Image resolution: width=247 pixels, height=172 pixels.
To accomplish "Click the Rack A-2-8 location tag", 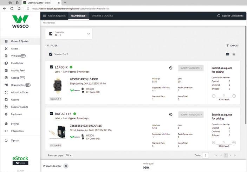I will 56,145.
